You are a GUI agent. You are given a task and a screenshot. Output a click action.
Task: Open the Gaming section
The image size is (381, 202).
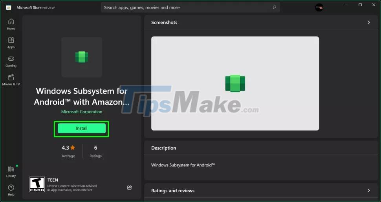(11, 61)
